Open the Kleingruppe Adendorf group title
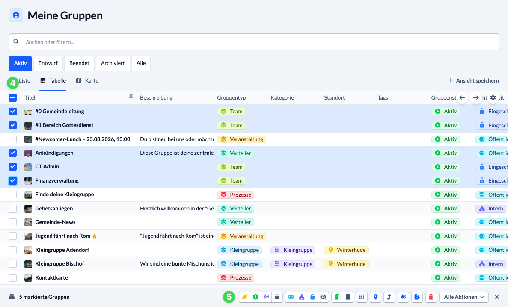The height and width of the screenshot is (307, 508). click(62, 250)
